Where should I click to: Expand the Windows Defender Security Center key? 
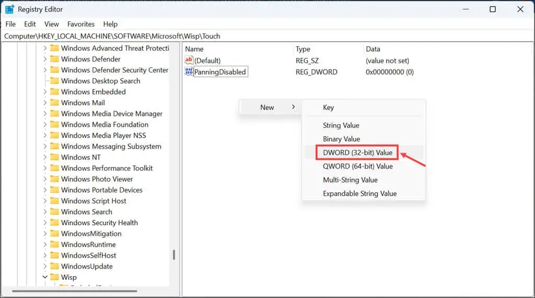point(45,70)
